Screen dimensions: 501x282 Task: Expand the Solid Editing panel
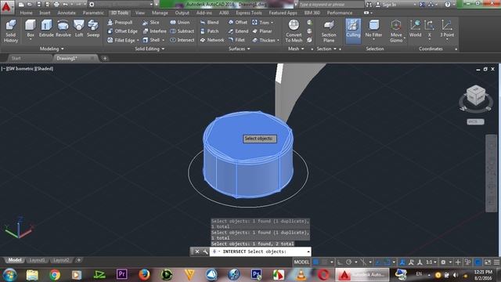(150, 49)
